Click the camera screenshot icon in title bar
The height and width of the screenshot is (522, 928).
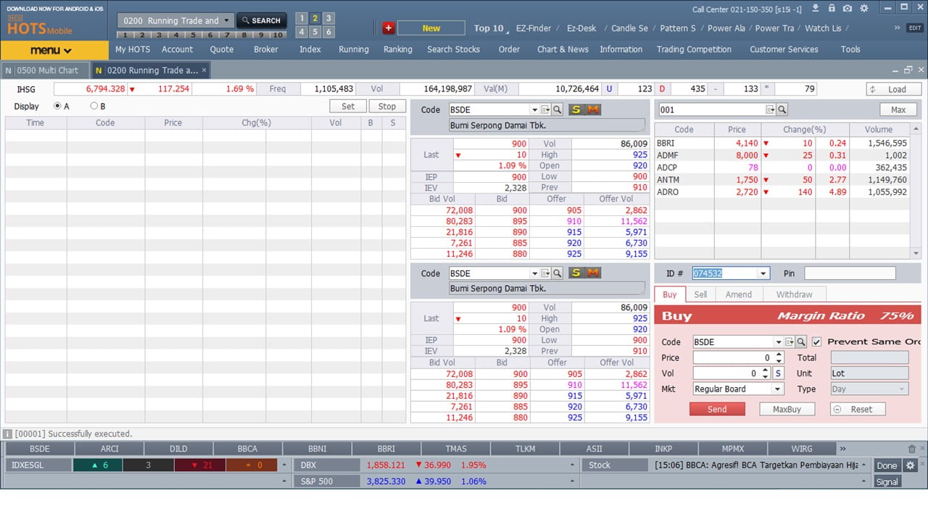(848, 9)
